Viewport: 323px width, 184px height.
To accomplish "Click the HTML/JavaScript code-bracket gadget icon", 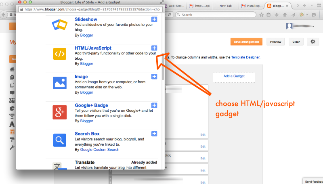I will tap(59, 54).
